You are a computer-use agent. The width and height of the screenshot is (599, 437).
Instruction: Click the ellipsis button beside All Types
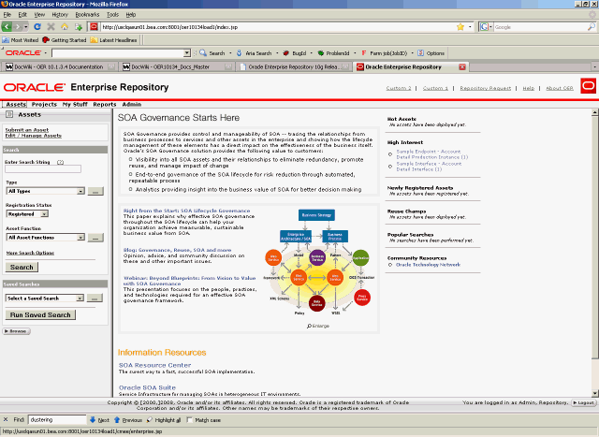95,191
